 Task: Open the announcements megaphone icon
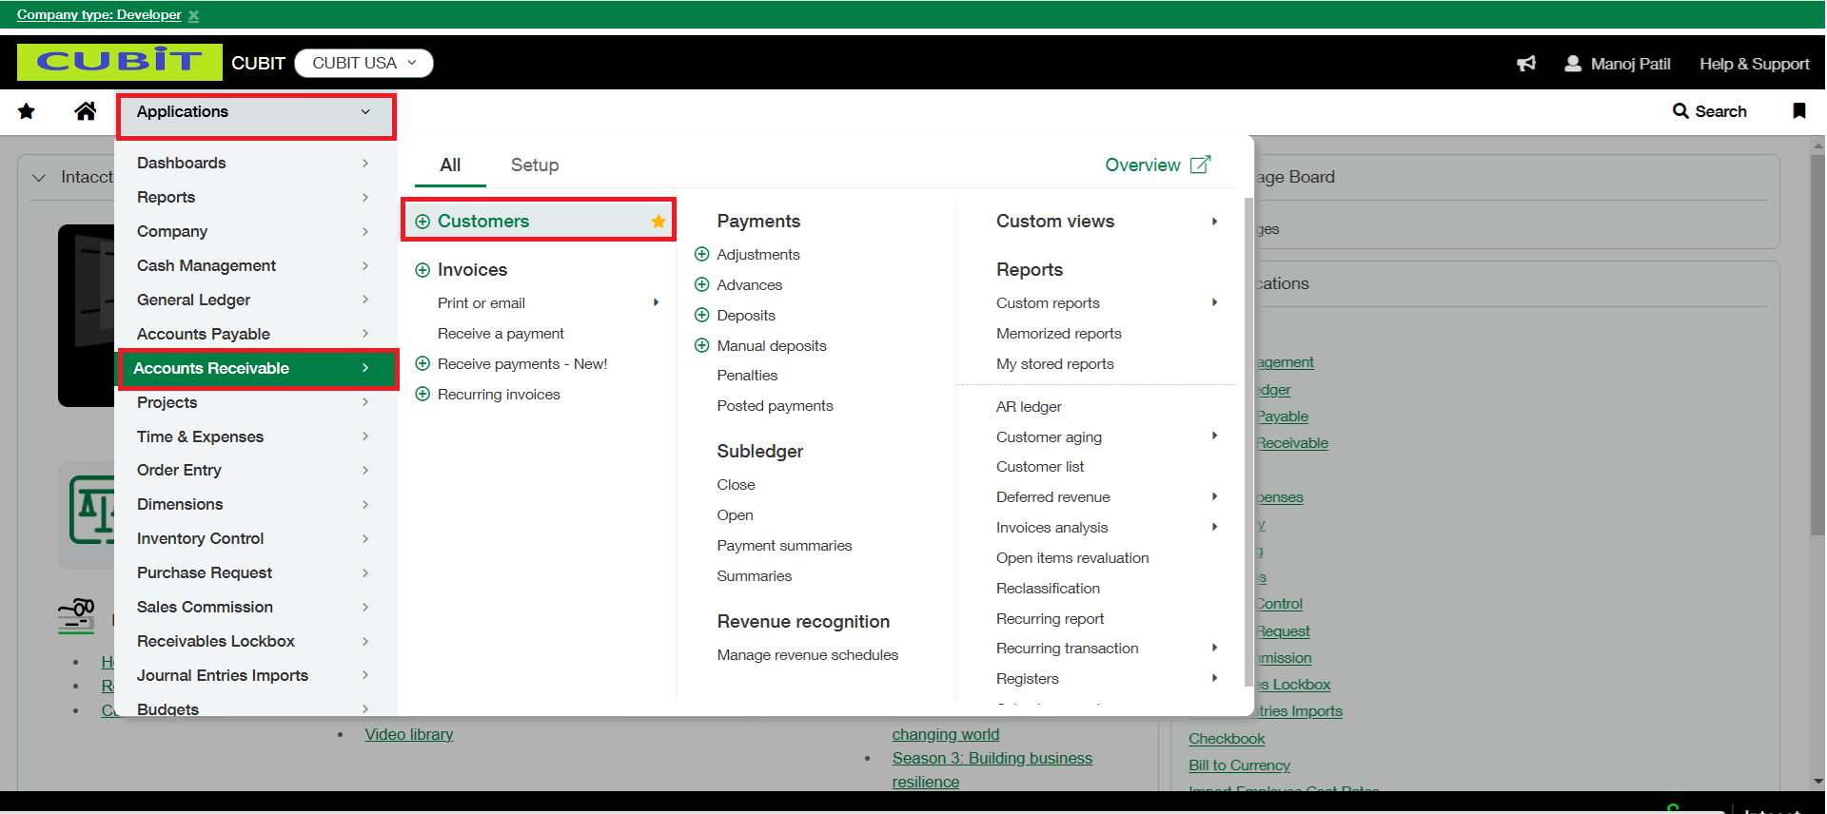click(1526, 64)
